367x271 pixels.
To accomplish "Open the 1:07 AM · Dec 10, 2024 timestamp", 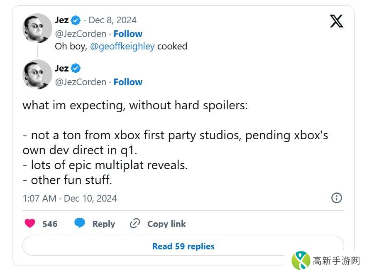I will pyautogui.click(x=70, y=198).
